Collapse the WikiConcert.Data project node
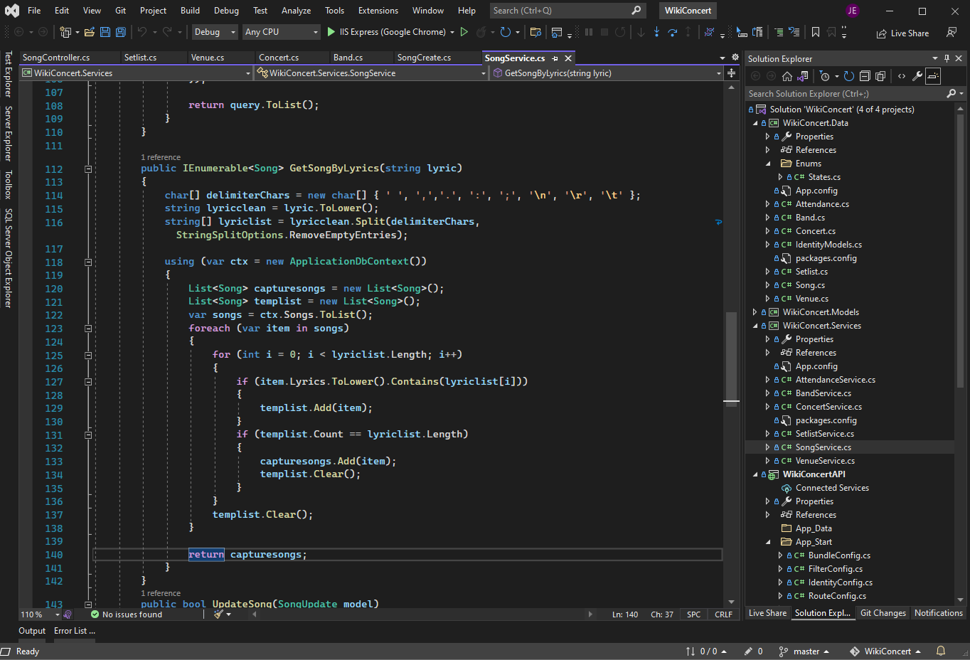 click(x=755, y=123)
